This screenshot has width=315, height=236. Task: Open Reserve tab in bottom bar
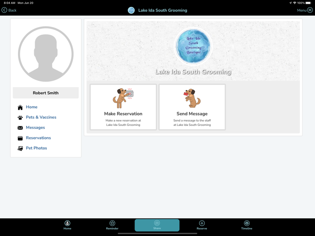click(202, 225)
